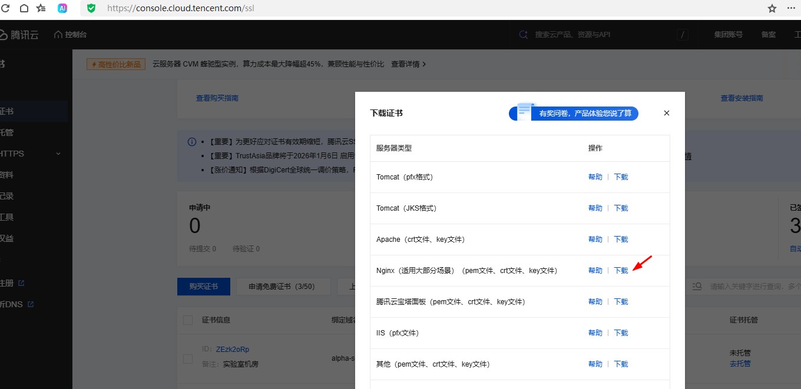801x389 pixels.
Task: Click the 证书托管 column header
Action: point(744,320)
